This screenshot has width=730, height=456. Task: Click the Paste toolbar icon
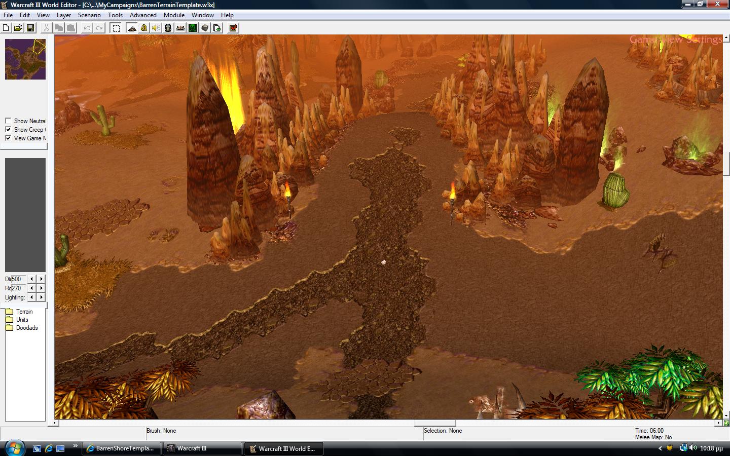(71, 28)
